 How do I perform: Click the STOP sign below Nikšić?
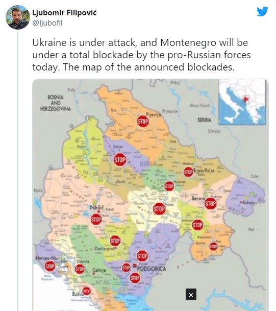pyautogui.click(x=96, y=219)
